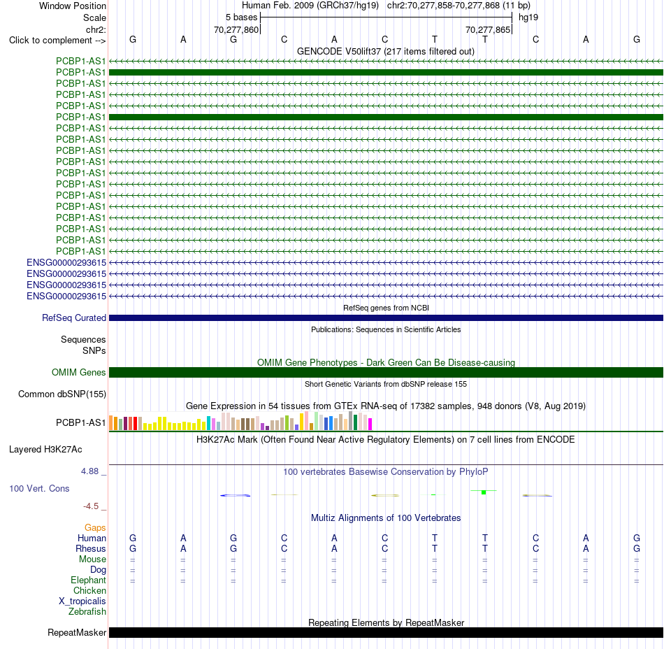Viewport: 664px width, 649px height.
Task: Click the black RepeatMasker track bar
Action: (386, 632)
